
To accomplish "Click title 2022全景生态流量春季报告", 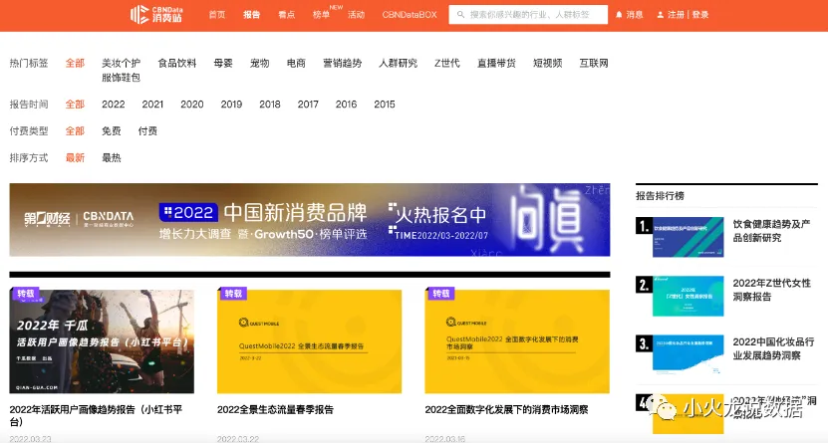I will (x=275, y=410).
